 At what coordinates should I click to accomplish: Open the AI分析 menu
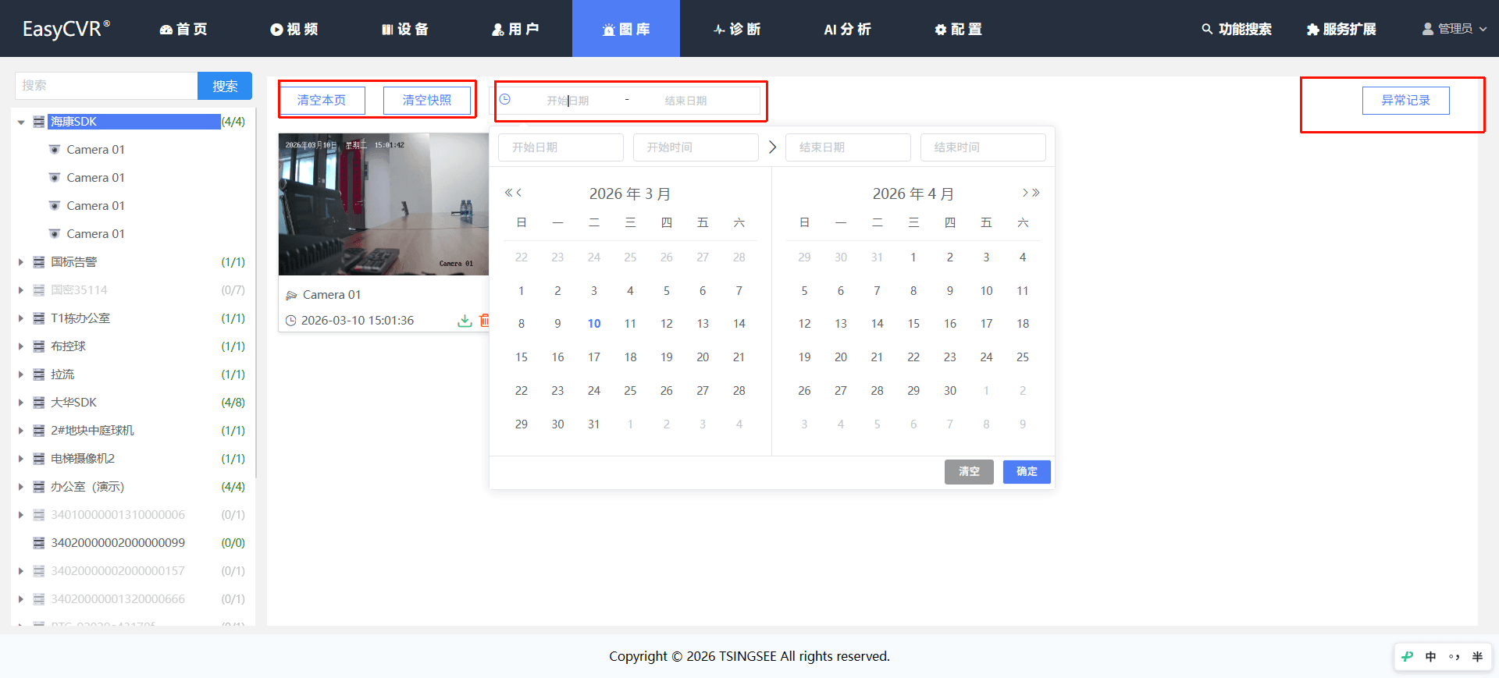[x=847, y=29]
